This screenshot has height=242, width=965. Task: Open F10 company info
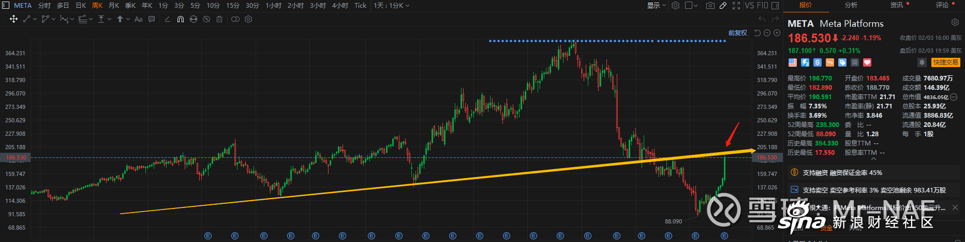pyautogui.click(x=762, y=5)
